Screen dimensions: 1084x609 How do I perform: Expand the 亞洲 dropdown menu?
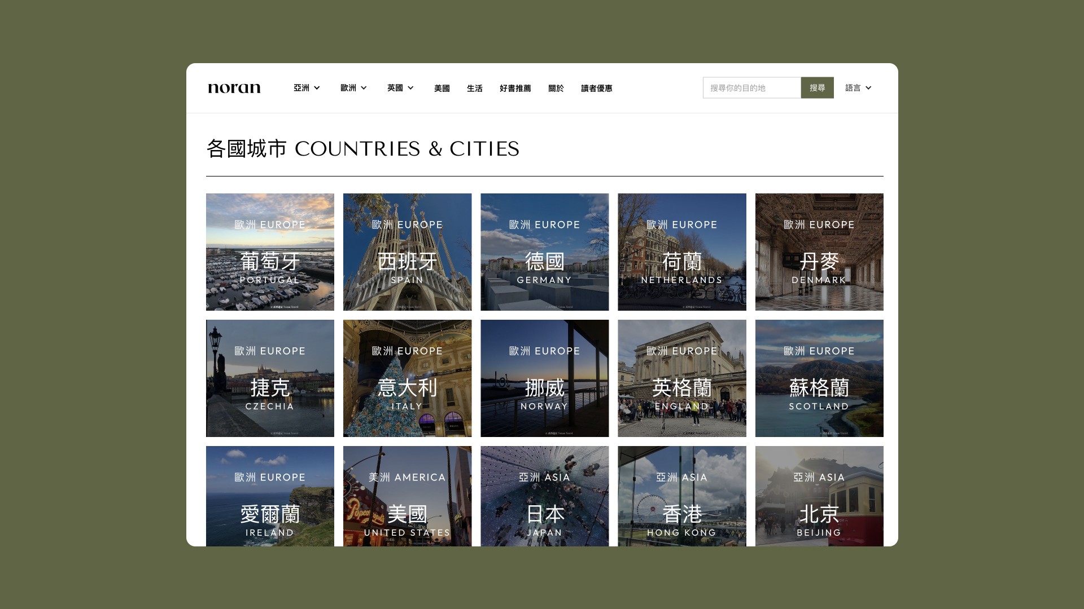(x=307, y=88)
